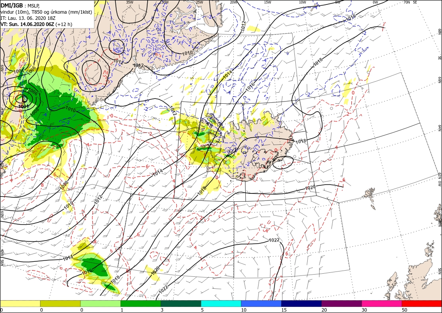Click legend threshold value '30'
This screenshot has width=442, height=313.
pyautogui.click(x=364, y=310)
